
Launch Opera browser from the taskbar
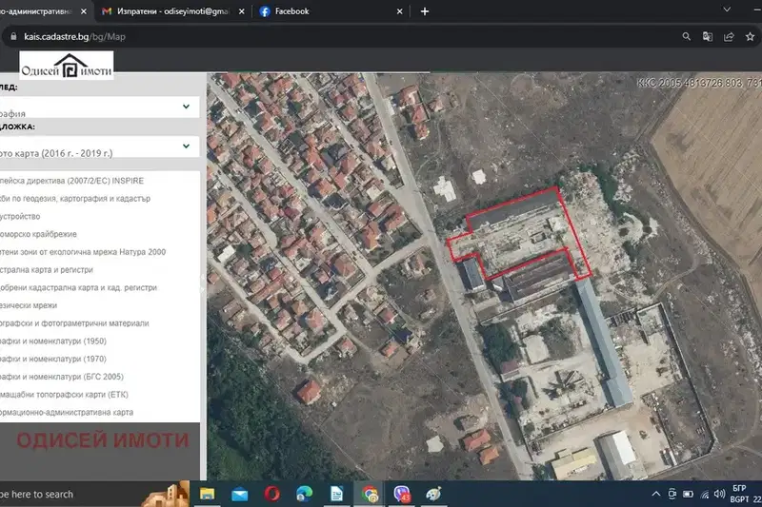click(272, 494)
